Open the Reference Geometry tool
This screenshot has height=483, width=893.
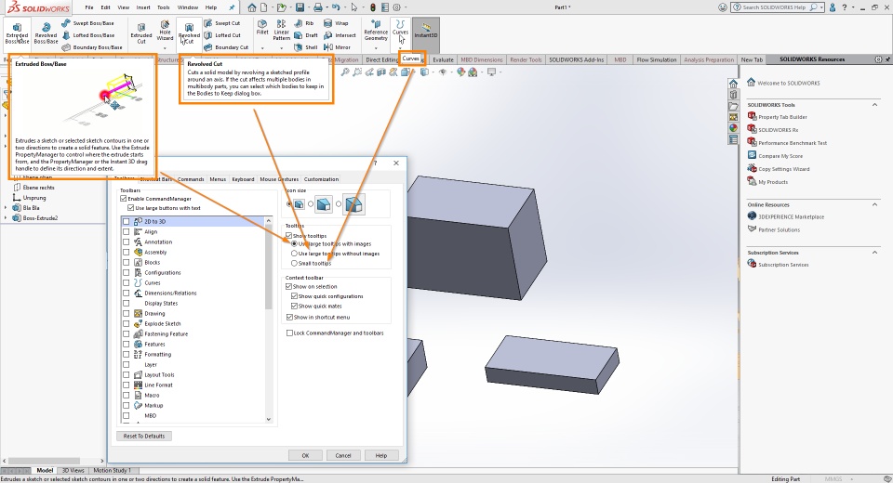pyautogui.click(x=376, y=31)
